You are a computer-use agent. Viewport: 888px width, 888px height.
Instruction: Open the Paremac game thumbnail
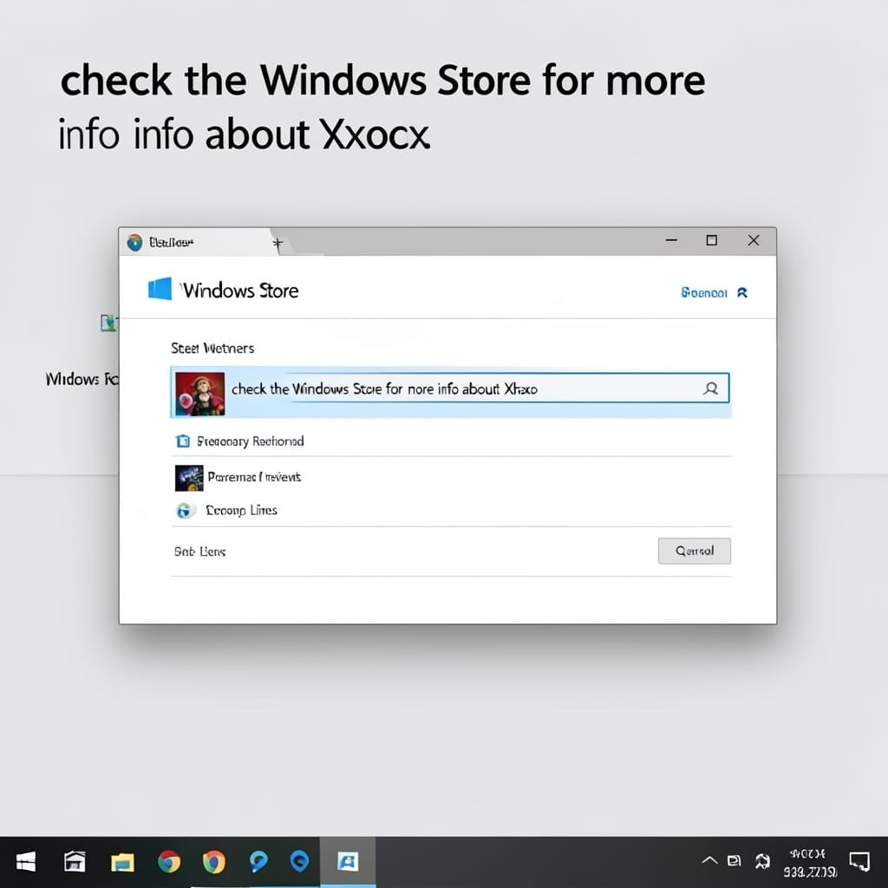coord(189,478)
